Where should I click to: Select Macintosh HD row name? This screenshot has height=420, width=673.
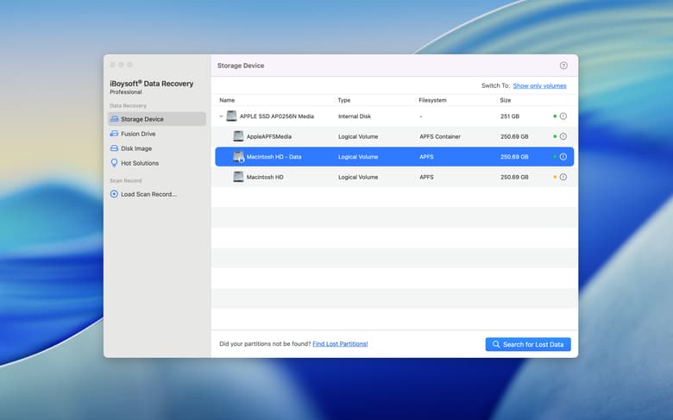coord(265,177)
